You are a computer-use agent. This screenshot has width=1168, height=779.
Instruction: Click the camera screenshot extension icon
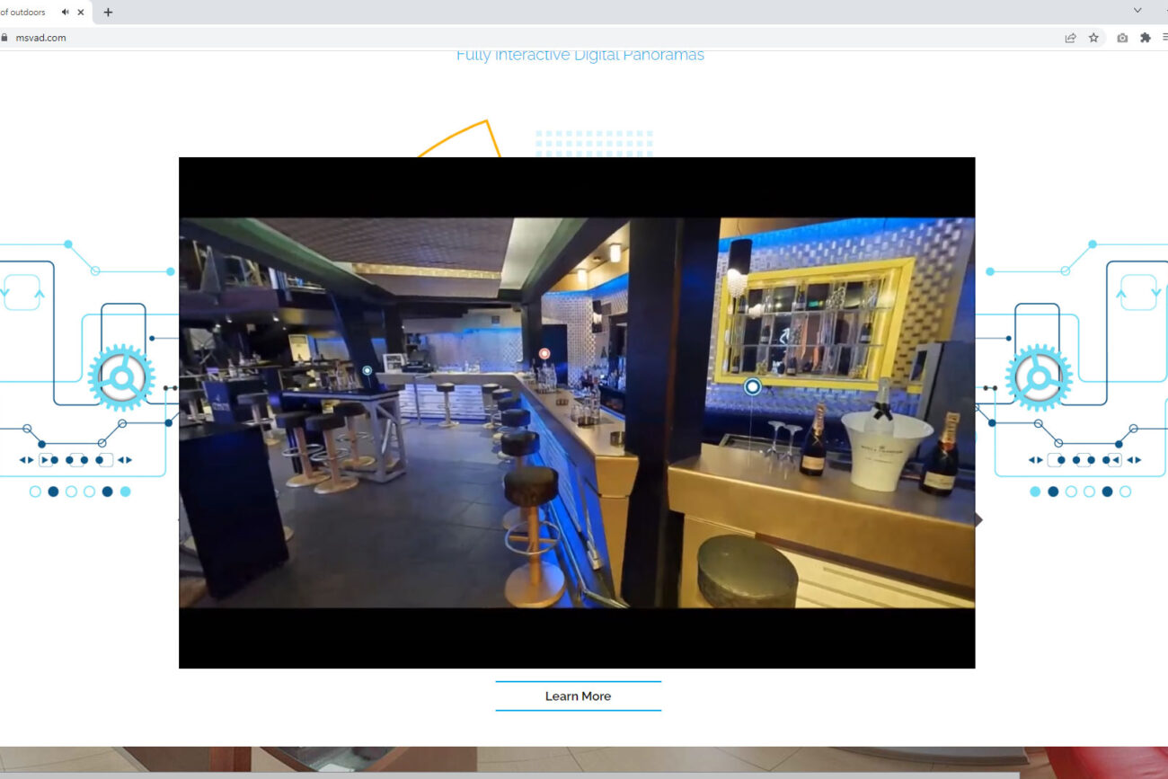(x=1121, y=38)
